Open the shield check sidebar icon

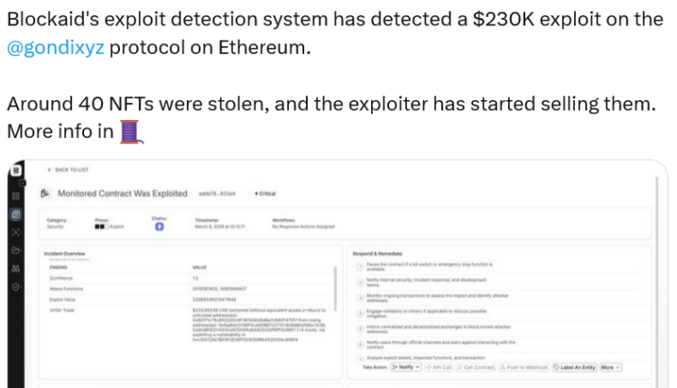point(16,287)
